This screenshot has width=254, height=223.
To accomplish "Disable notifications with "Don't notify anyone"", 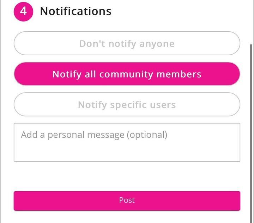I will point(127,43).
